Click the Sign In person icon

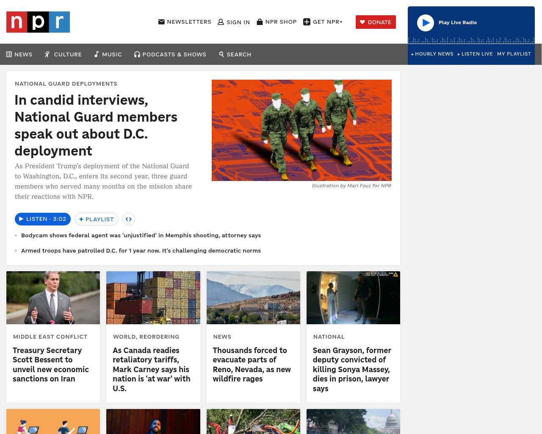pyautogui.click(x=221, y=22)
